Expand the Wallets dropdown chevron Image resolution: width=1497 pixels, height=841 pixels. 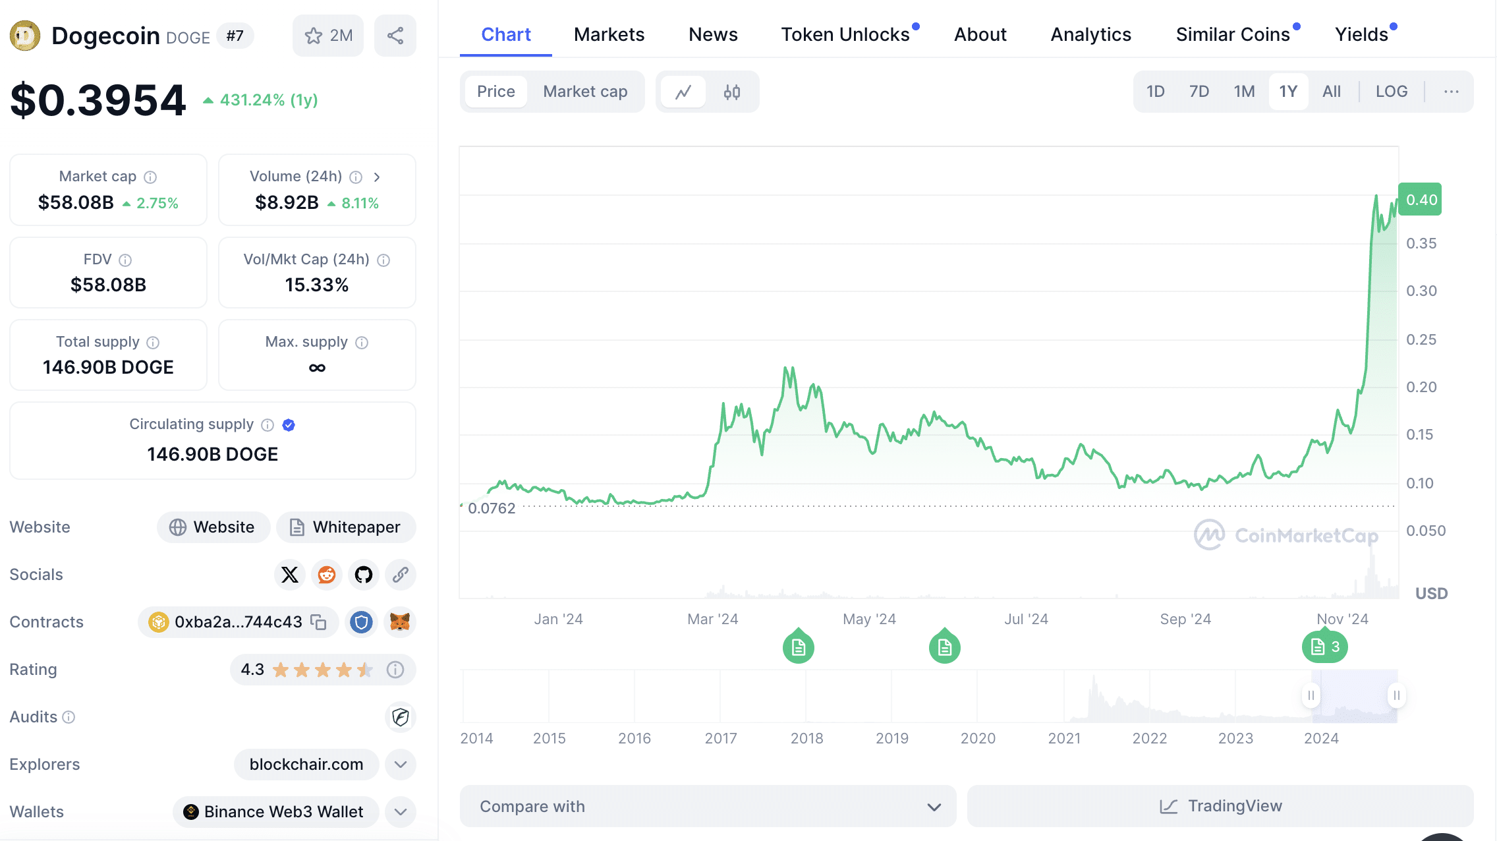pos(401,812)
